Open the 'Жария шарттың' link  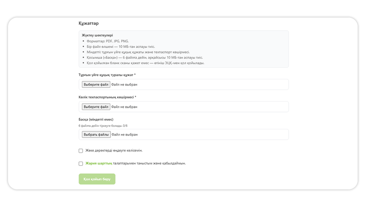99,163
